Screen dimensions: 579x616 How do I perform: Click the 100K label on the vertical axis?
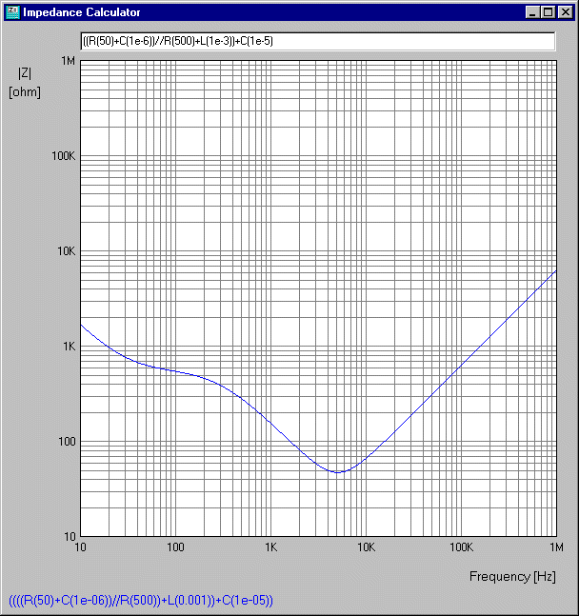pos(63,156)
